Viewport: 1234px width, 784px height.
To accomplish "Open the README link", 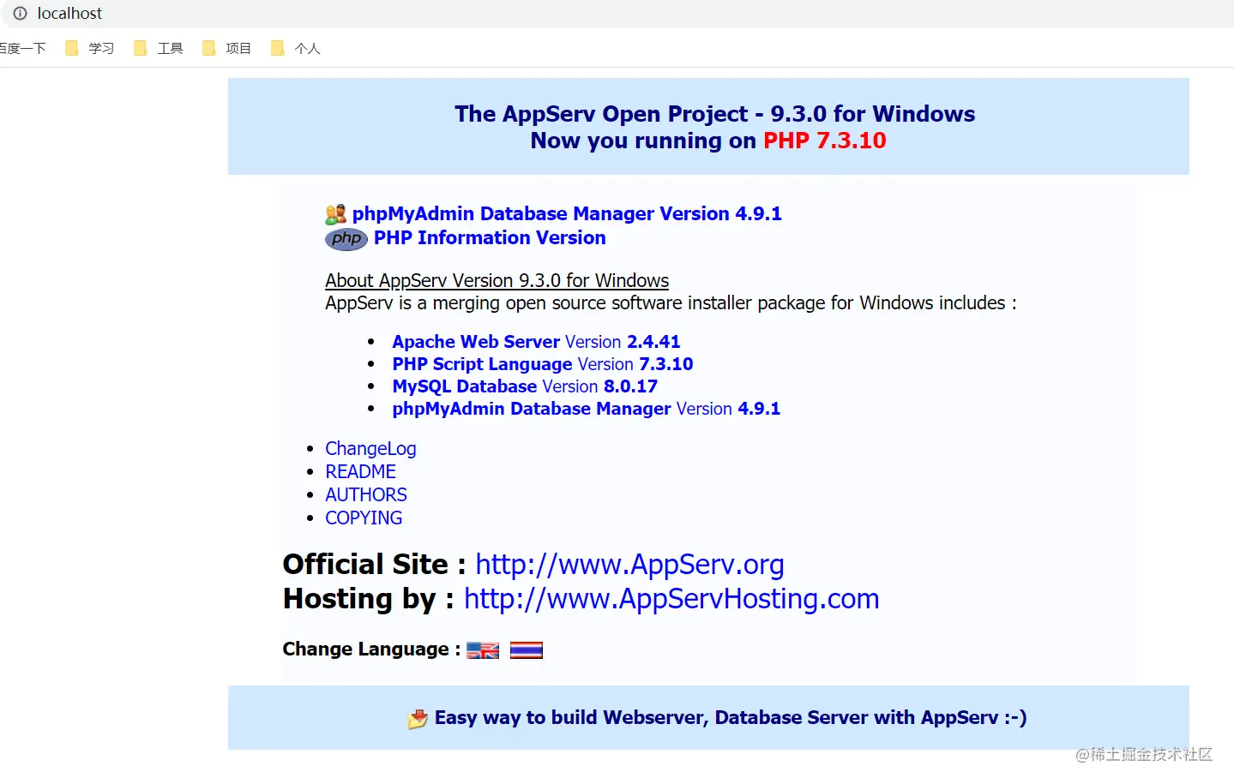I will tap(360, 472).
